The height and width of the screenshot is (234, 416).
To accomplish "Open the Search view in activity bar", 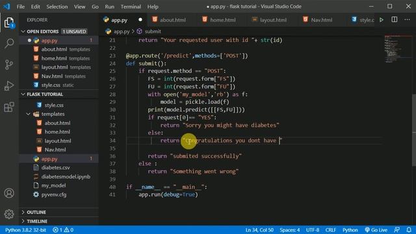I will pyautogui.click(x=9, y=44).
